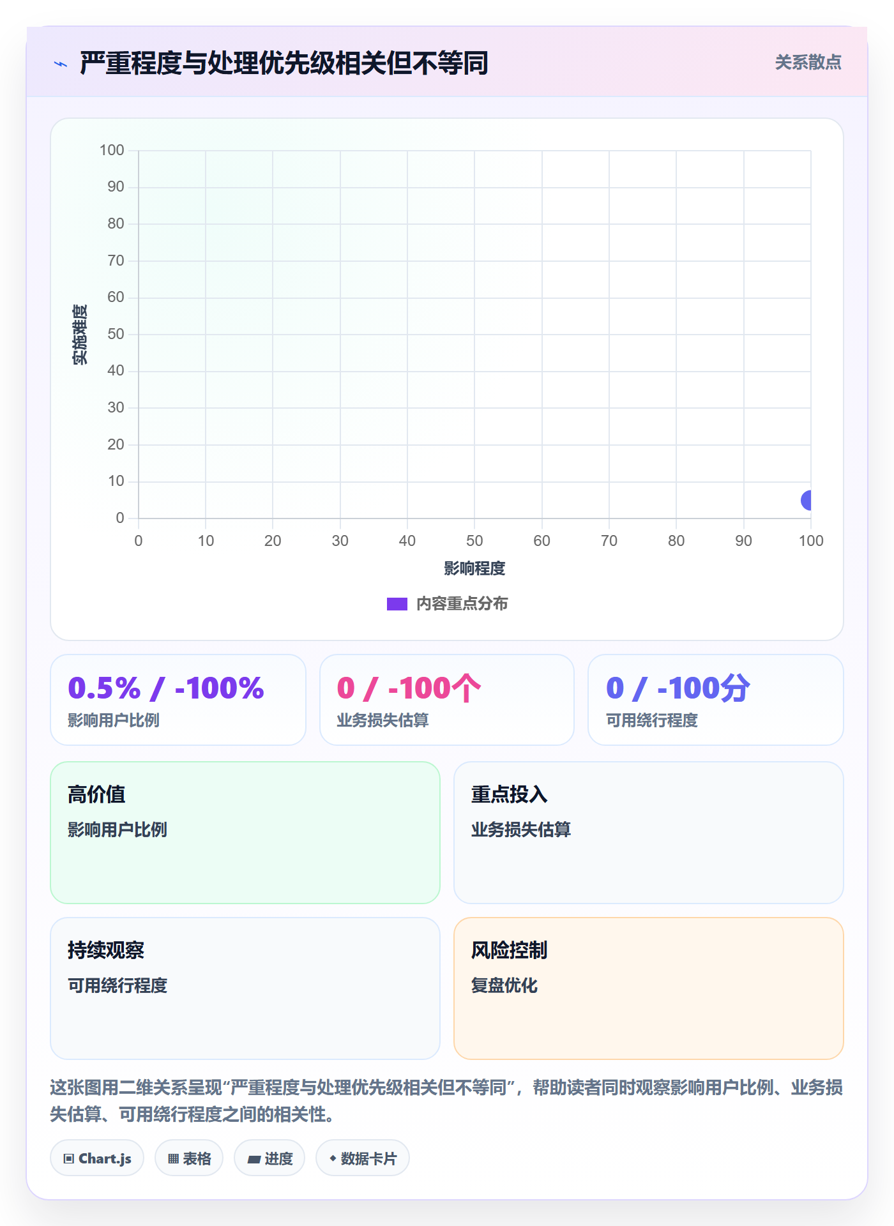
Task: Open the 重点投入 quadrant card
Action: pos(649,833)
